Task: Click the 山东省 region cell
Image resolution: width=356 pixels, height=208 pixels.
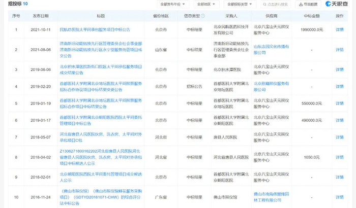Action: click(161, 50)
